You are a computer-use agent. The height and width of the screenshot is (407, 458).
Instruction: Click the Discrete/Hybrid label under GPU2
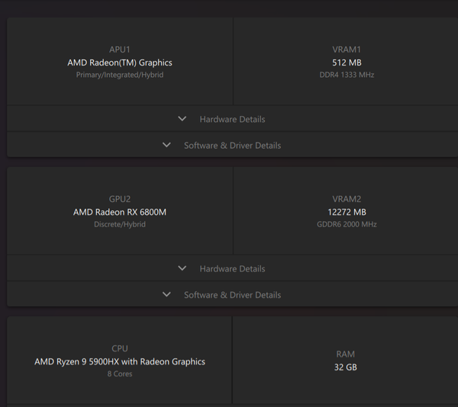coord(120,224)
